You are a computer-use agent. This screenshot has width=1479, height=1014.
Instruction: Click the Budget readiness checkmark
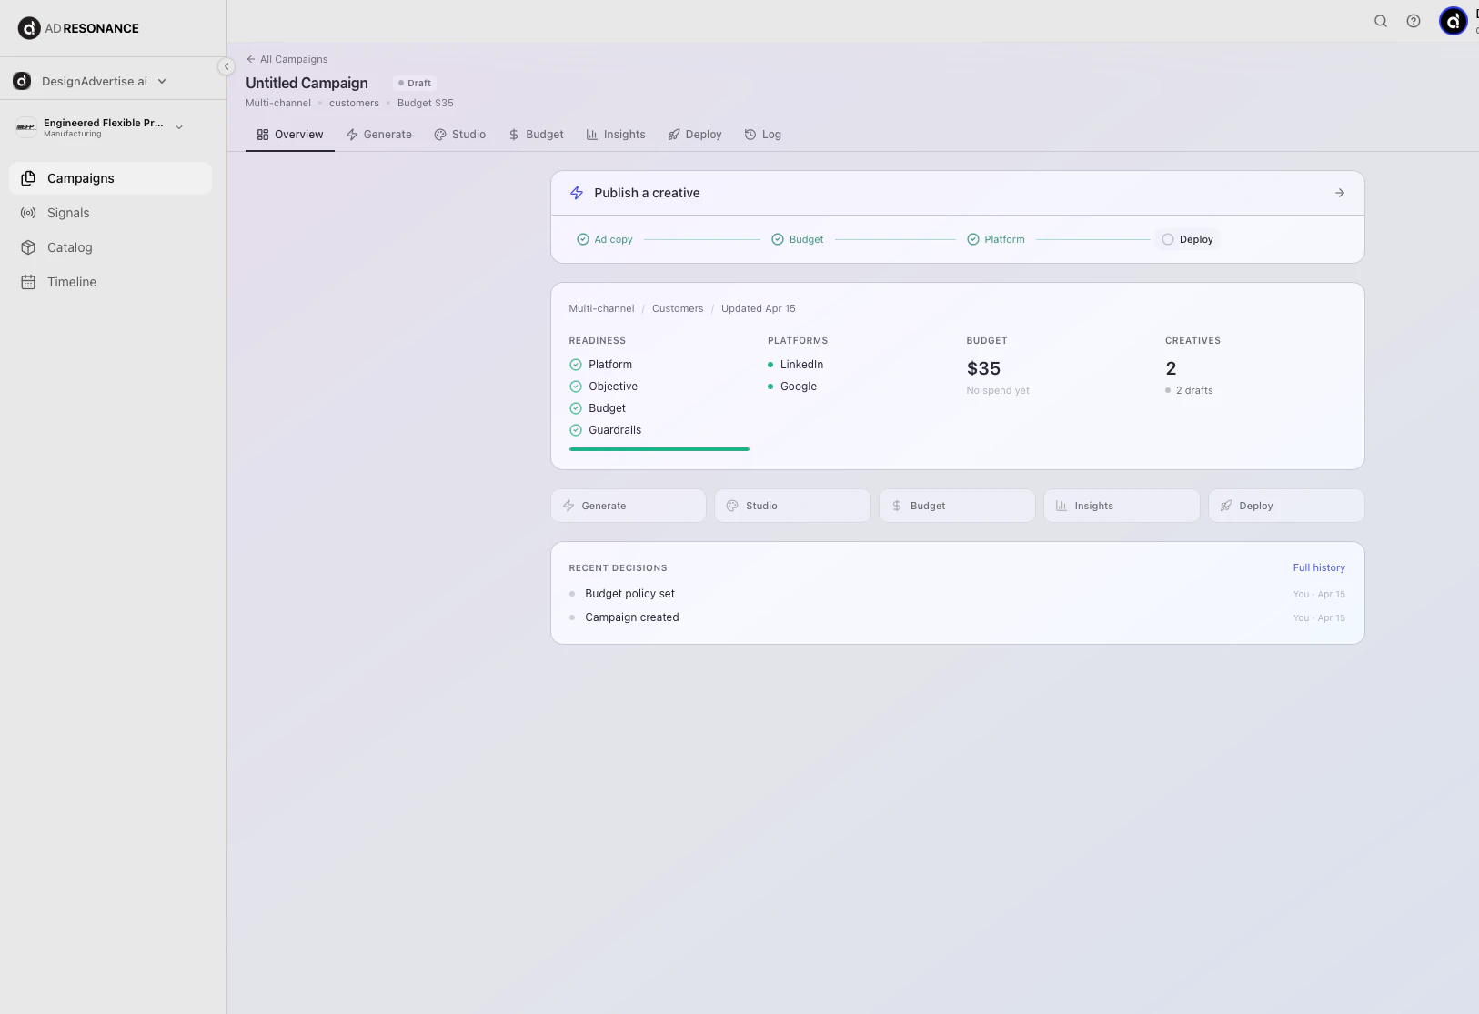576,407
